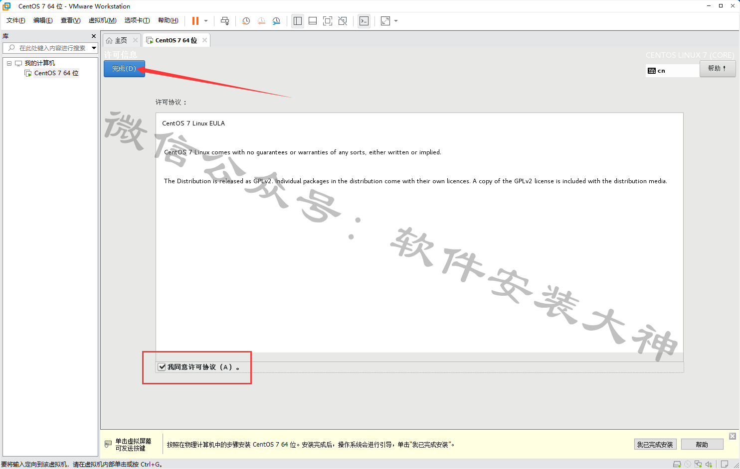Open the 文件(F) menu

pyautogui.click(x=16, y=20)
